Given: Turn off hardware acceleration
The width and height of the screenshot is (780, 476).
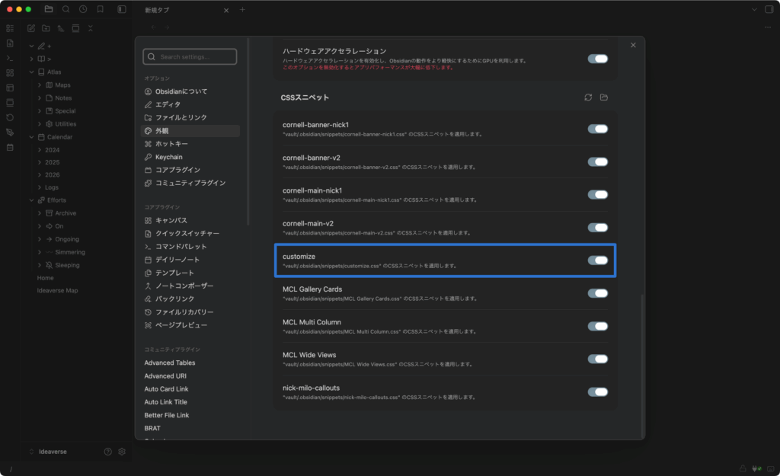Looking at the screenshot, I should 598,59.
